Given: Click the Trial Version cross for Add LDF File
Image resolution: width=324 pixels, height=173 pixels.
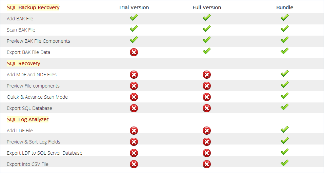Looking at the screenshot, I should [134, 131].
